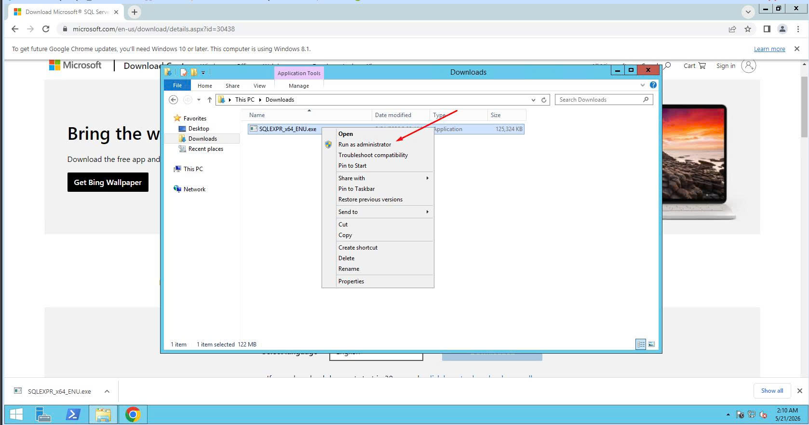The image size is (809, 425).
Task: Click Get Bing Wallpaper button
Action: [x=108, y=183]
